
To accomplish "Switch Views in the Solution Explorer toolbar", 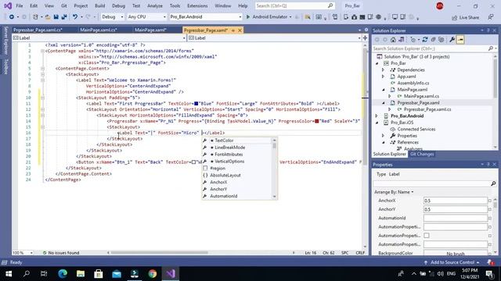I will [x=402, y=40].
